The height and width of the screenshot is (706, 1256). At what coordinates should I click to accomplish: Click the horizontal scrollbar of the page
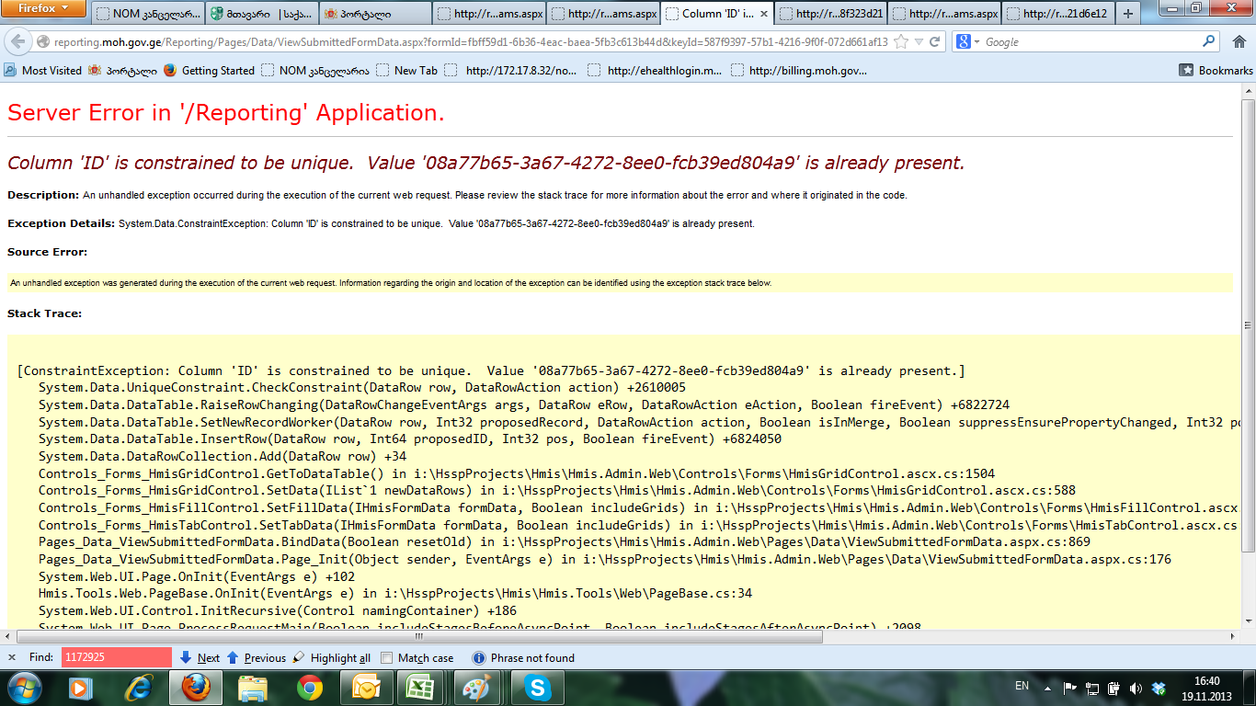(x=552, y=635)
